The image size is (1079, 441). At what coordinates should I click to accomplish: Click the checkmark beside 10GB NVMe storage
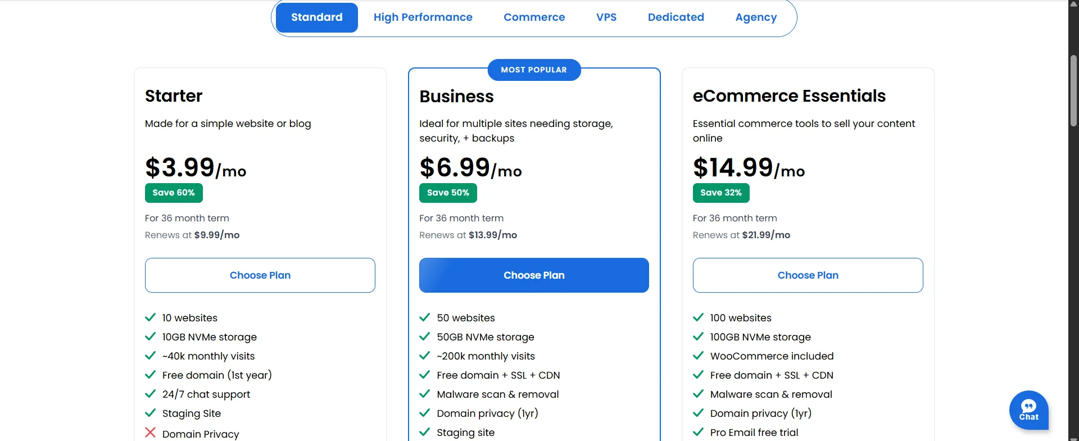(x=150, y=337)
